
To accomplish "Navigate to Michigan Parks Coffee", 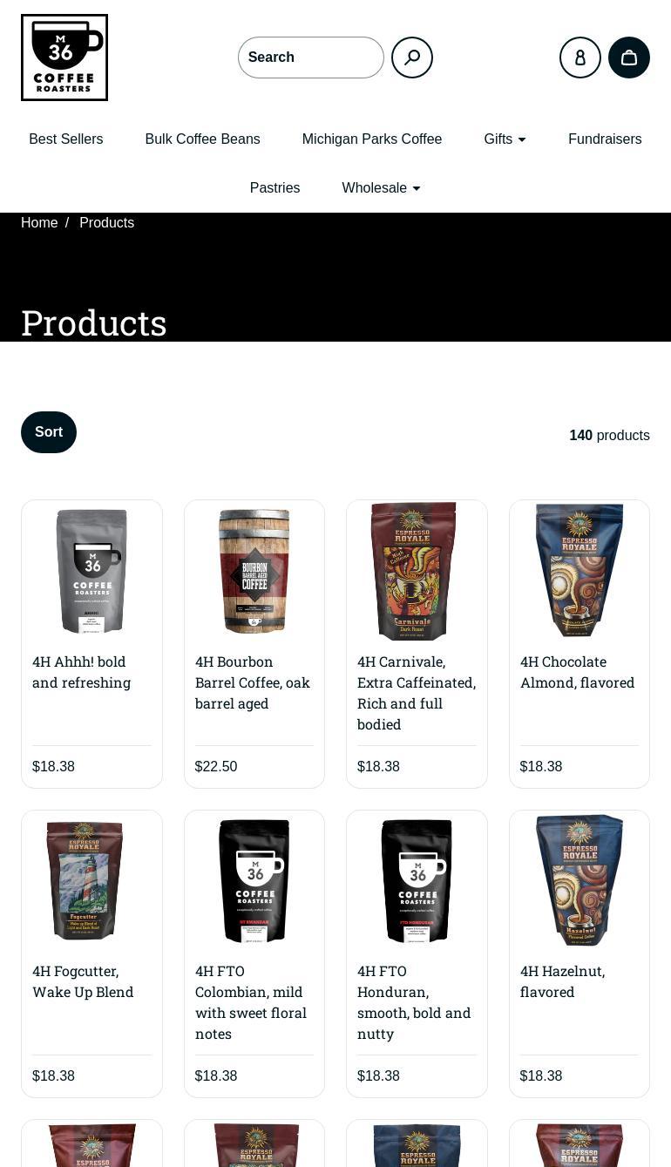I will (372, 139).
